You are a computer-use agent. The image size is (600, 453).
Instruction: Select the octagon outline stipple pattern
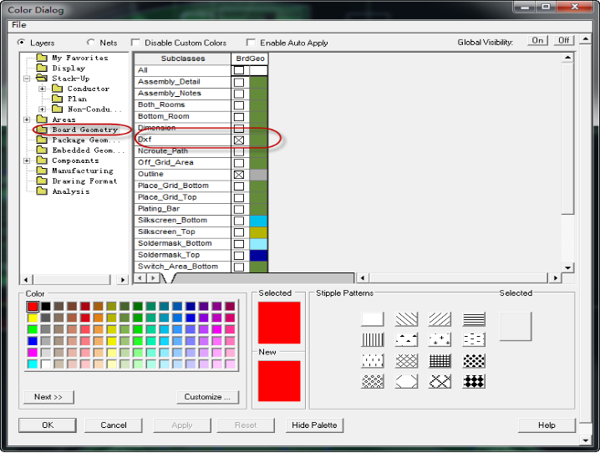406,381
